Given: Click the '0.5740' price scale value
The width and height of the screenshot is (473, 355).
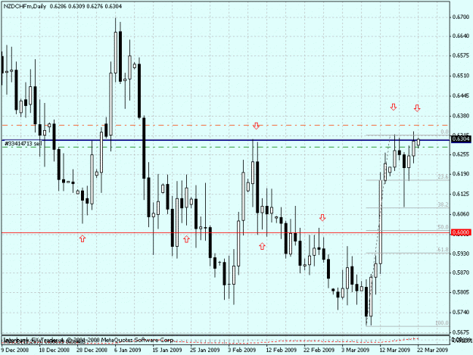Looking at the screenshot, I should (x=461, y=312).
